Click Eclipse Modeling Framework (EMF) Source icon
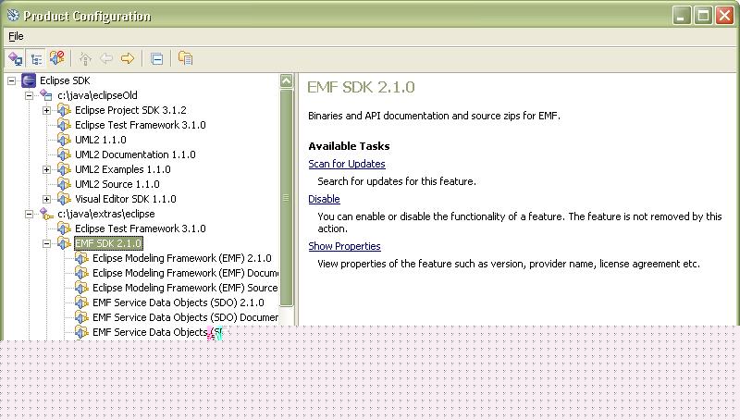This screenshot has height=420, width=740. tap(81, 288)
